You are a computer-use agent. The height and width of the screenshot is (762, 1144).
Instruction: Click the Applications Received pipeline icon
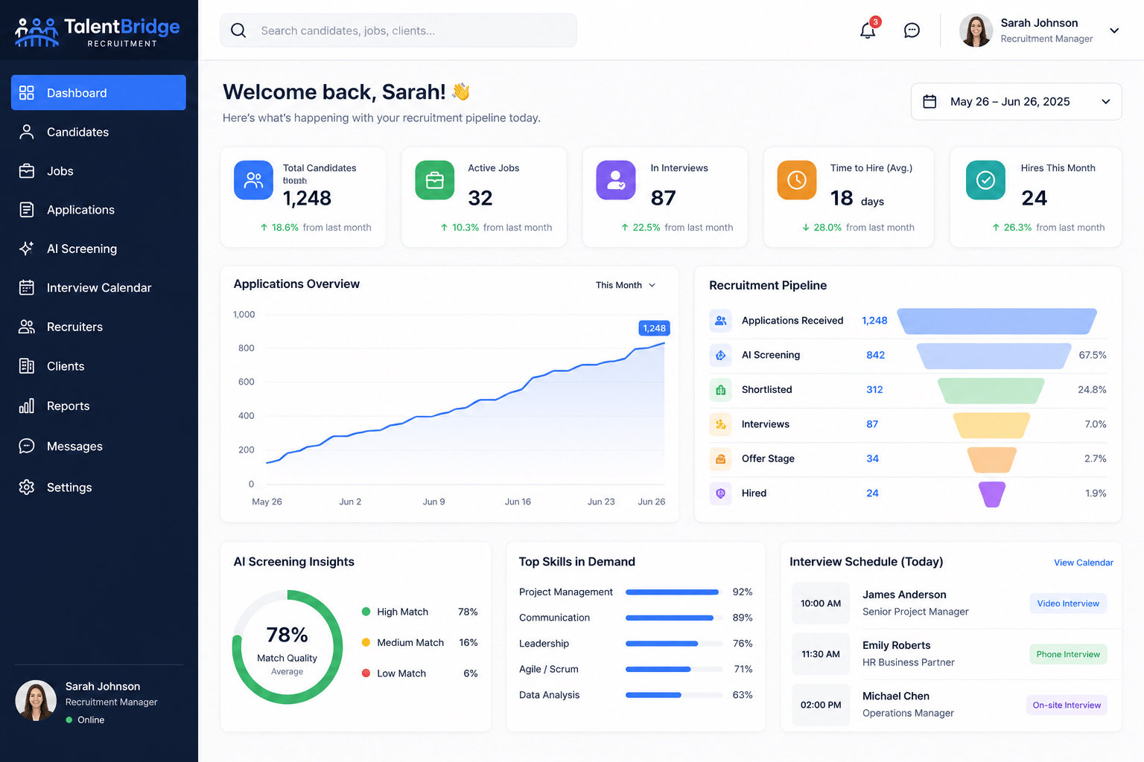tap(720, 321)
